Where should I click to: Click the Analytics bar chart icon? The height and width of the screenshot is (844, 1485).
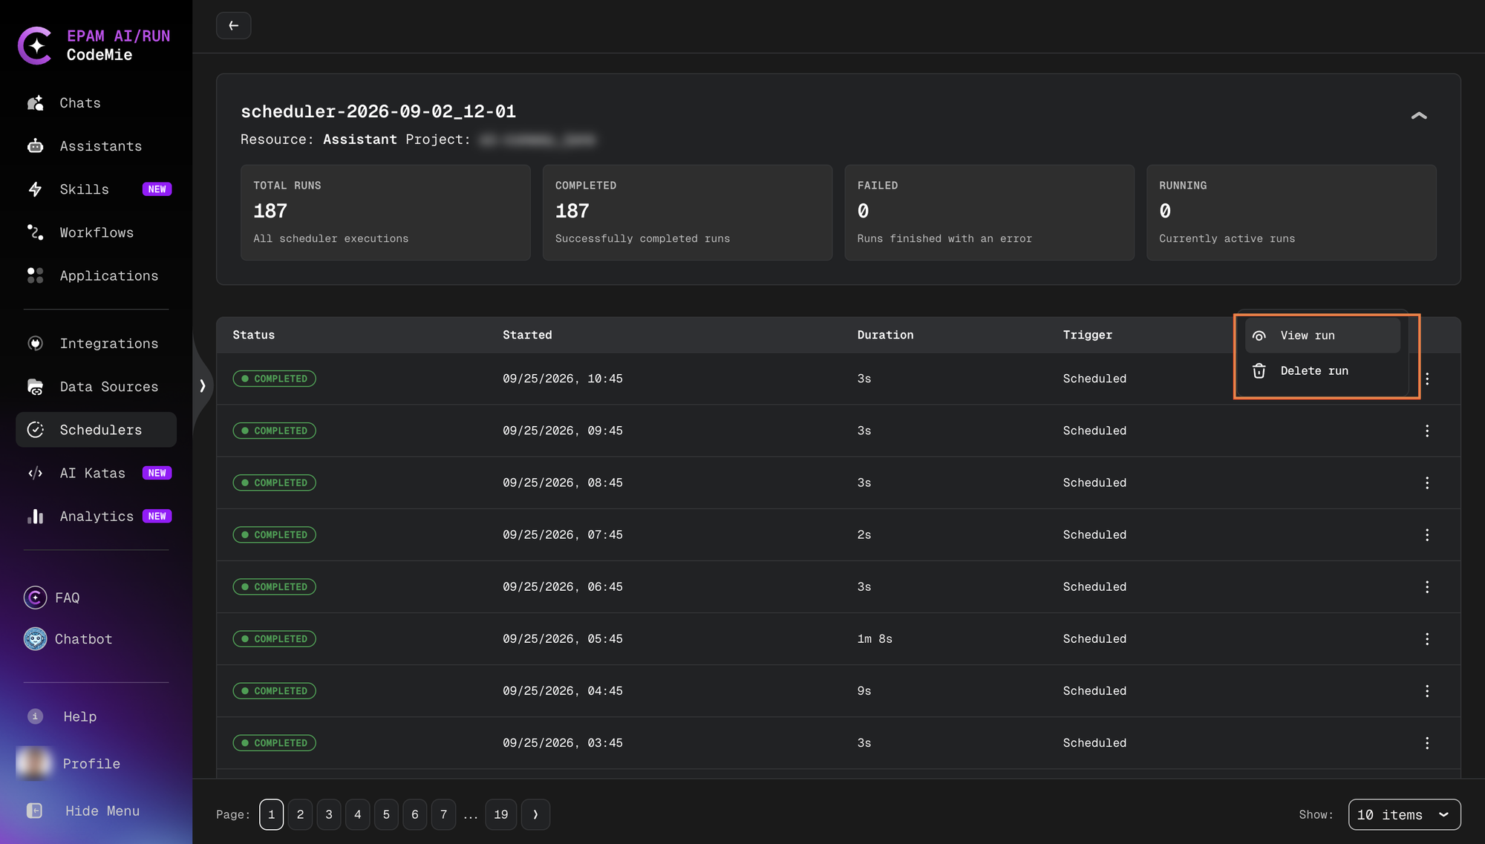pos(35,516)
